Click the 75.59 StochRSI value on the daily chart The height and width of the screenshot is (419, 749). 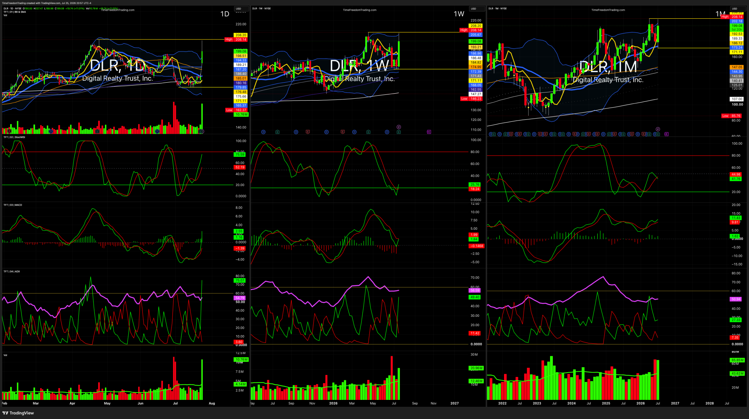pyautogui.click(x=240, y=154)
